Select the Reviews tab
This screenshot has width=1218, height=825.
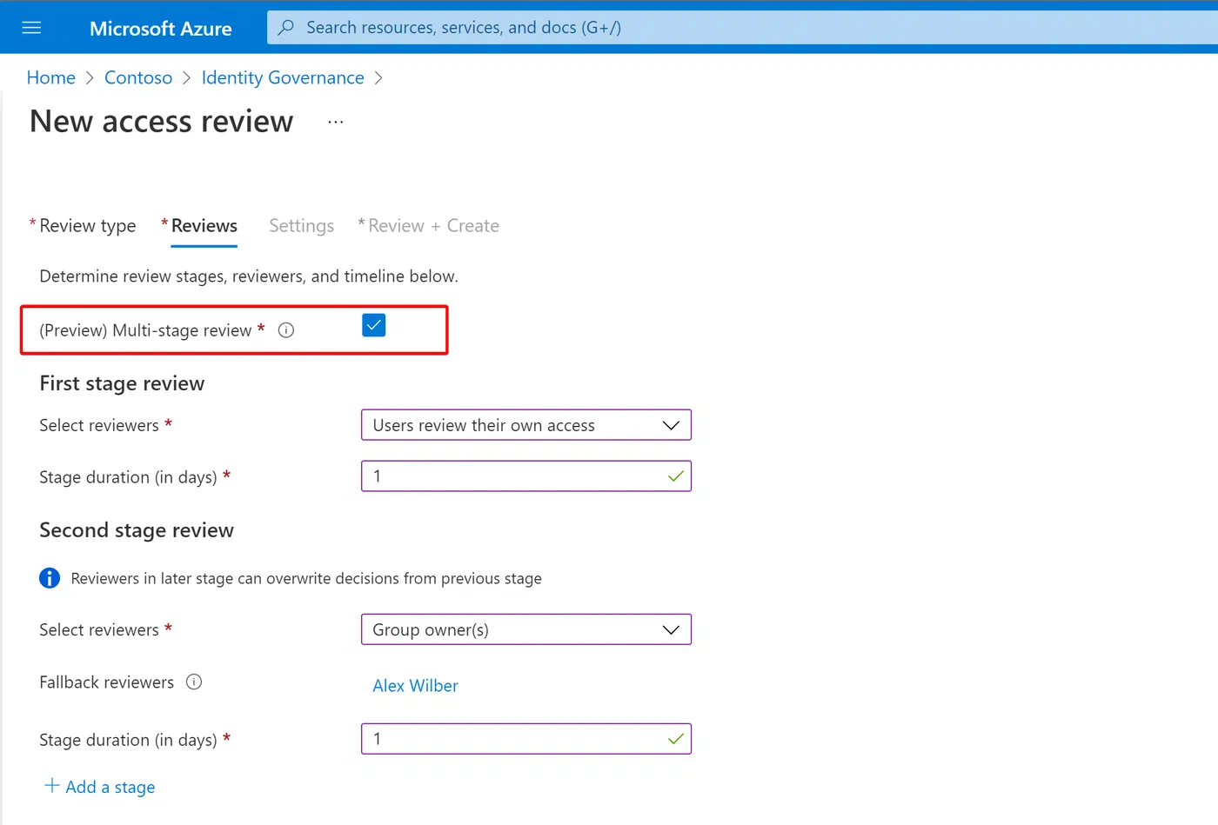click(x=204, y=226)
